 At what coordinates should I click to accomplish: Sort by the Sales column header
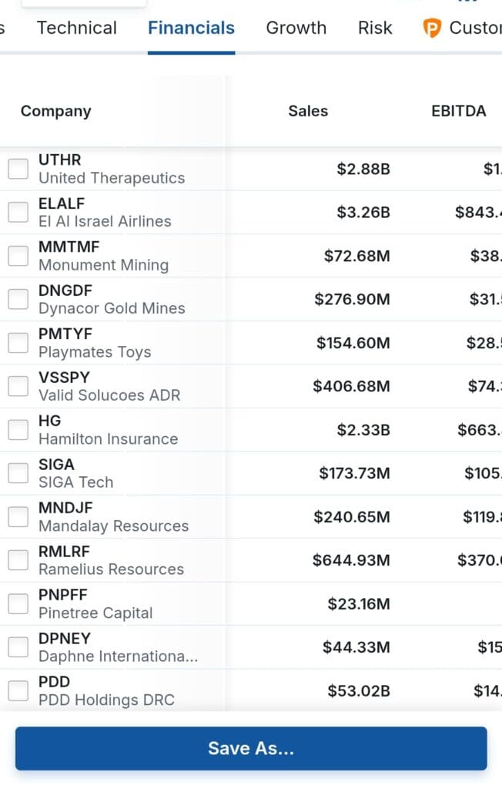(x=308, y=111)
